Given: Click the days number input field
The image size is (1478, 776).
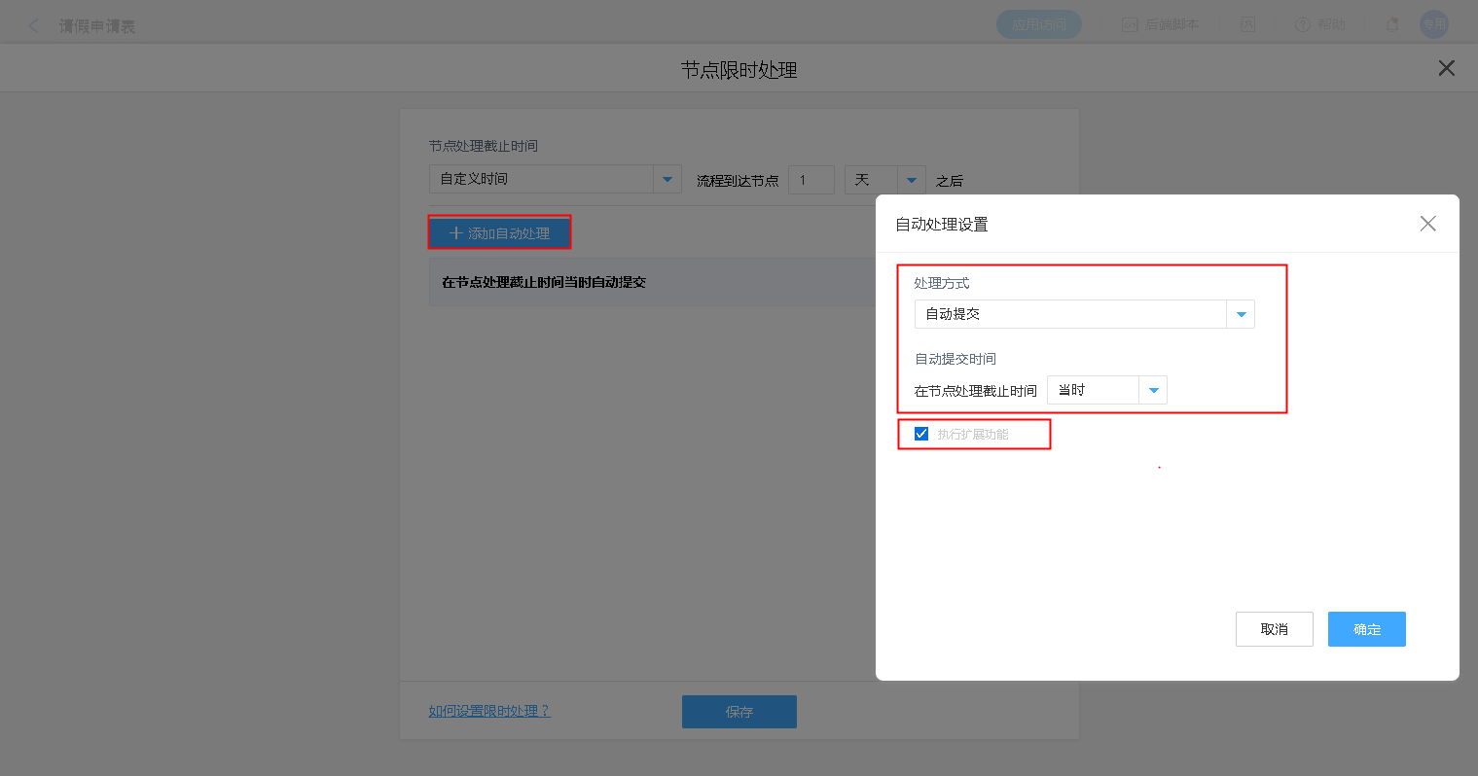Looking at the screenshot, I should pos(811,180).
